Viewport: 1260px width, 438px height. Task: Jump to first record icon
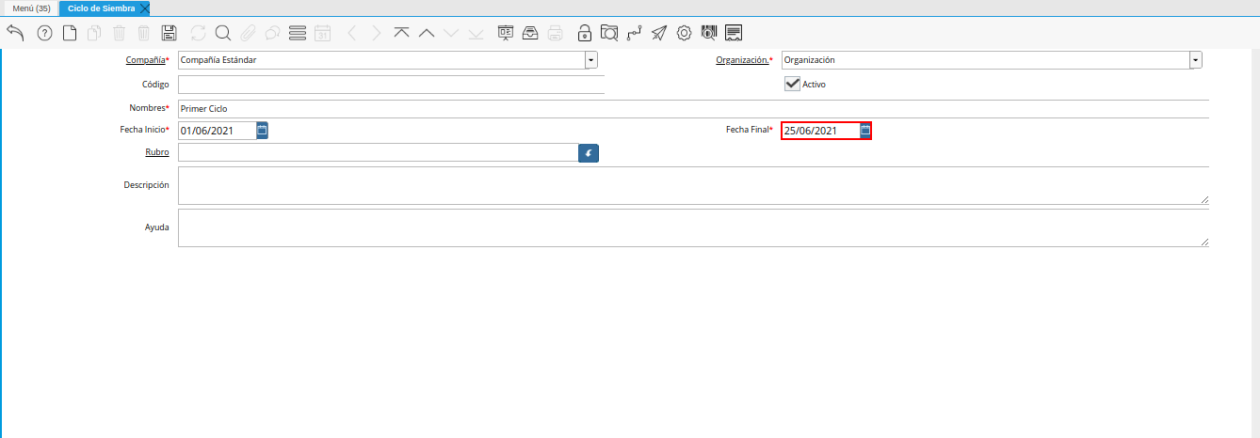[402, 33]
